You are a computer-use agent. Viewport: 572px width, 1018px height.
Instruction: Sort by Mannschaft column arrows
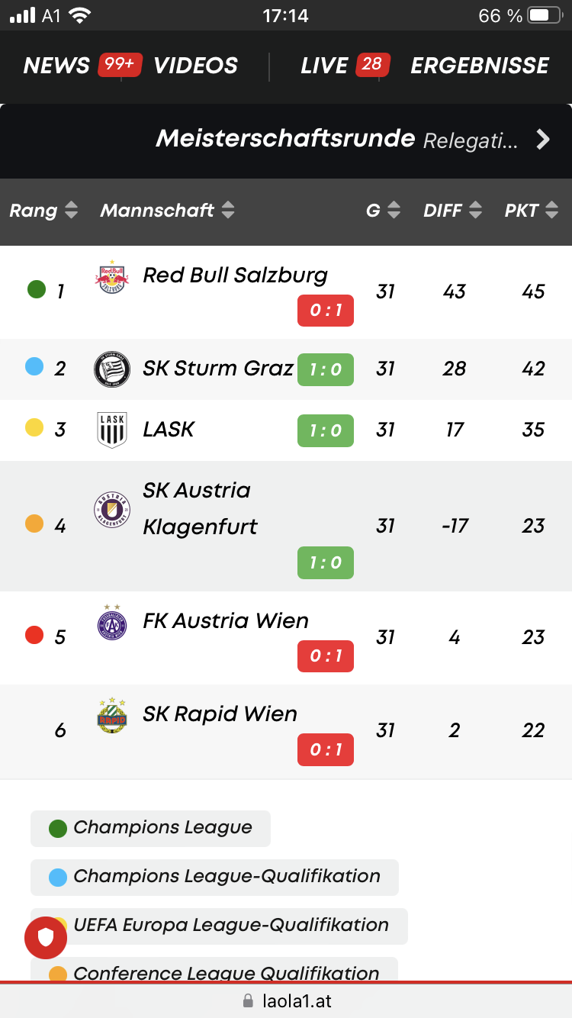(x=228, y=211)
